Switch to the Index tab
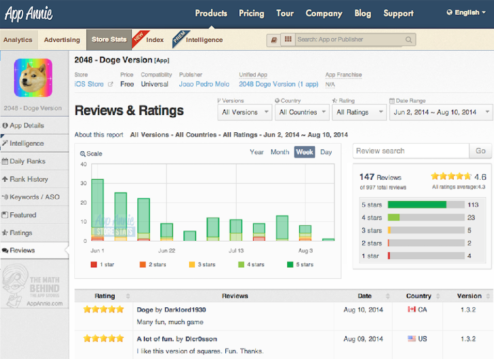The width and height of the screenshot is (494, 359). coord(155,40)
